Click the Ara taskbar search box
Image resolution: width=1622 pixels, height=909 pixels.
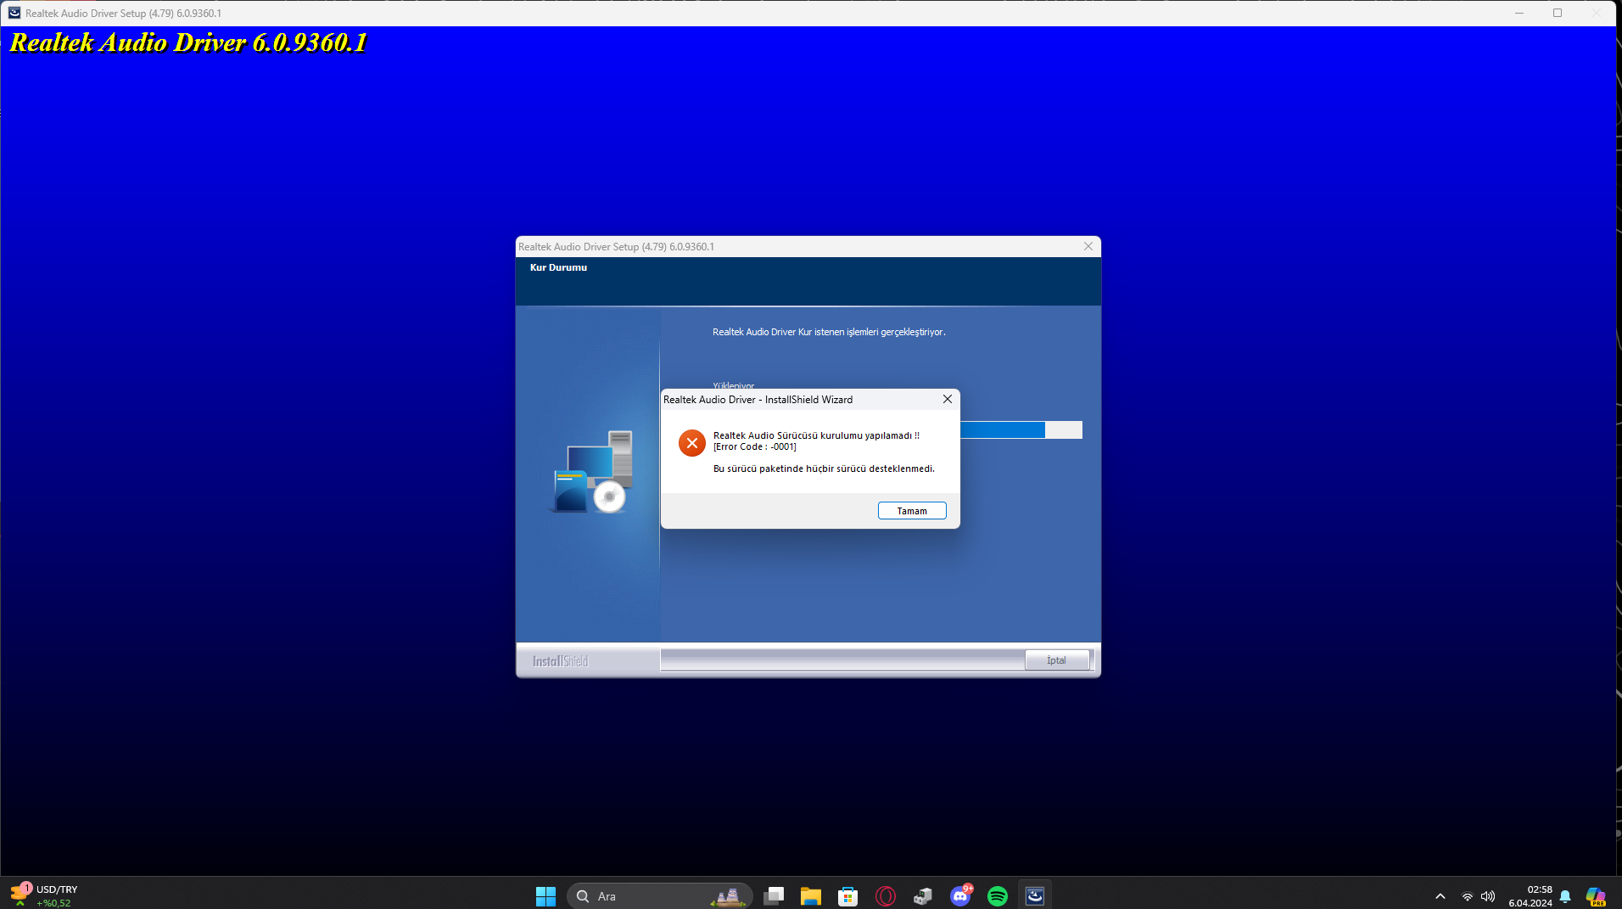coord(659,896)
